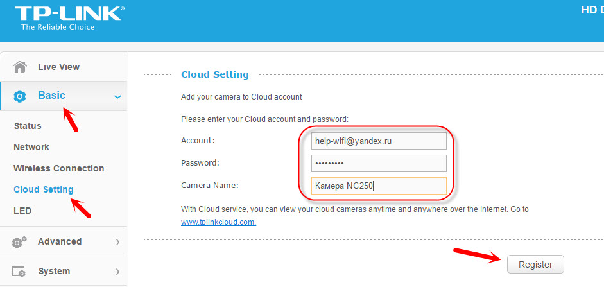Collapse the Basic section chevron

(x=117, y=96)
